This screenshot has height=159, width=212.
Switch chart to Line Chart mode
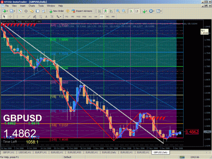111,11
